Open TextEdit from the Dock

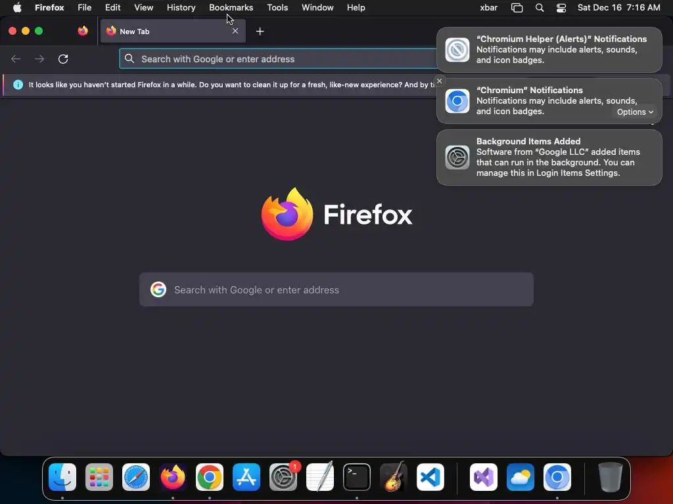click(x=320, y=477)
